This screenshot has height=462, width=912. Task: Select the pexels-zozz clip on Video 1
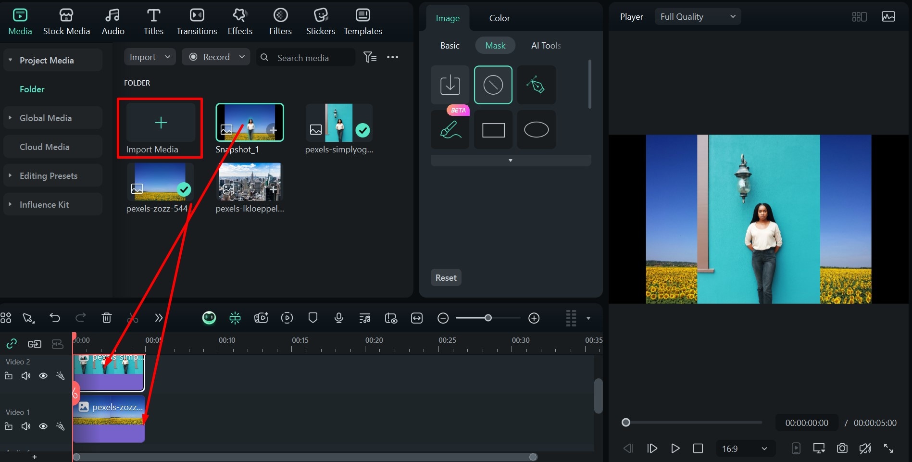(109, 419)
